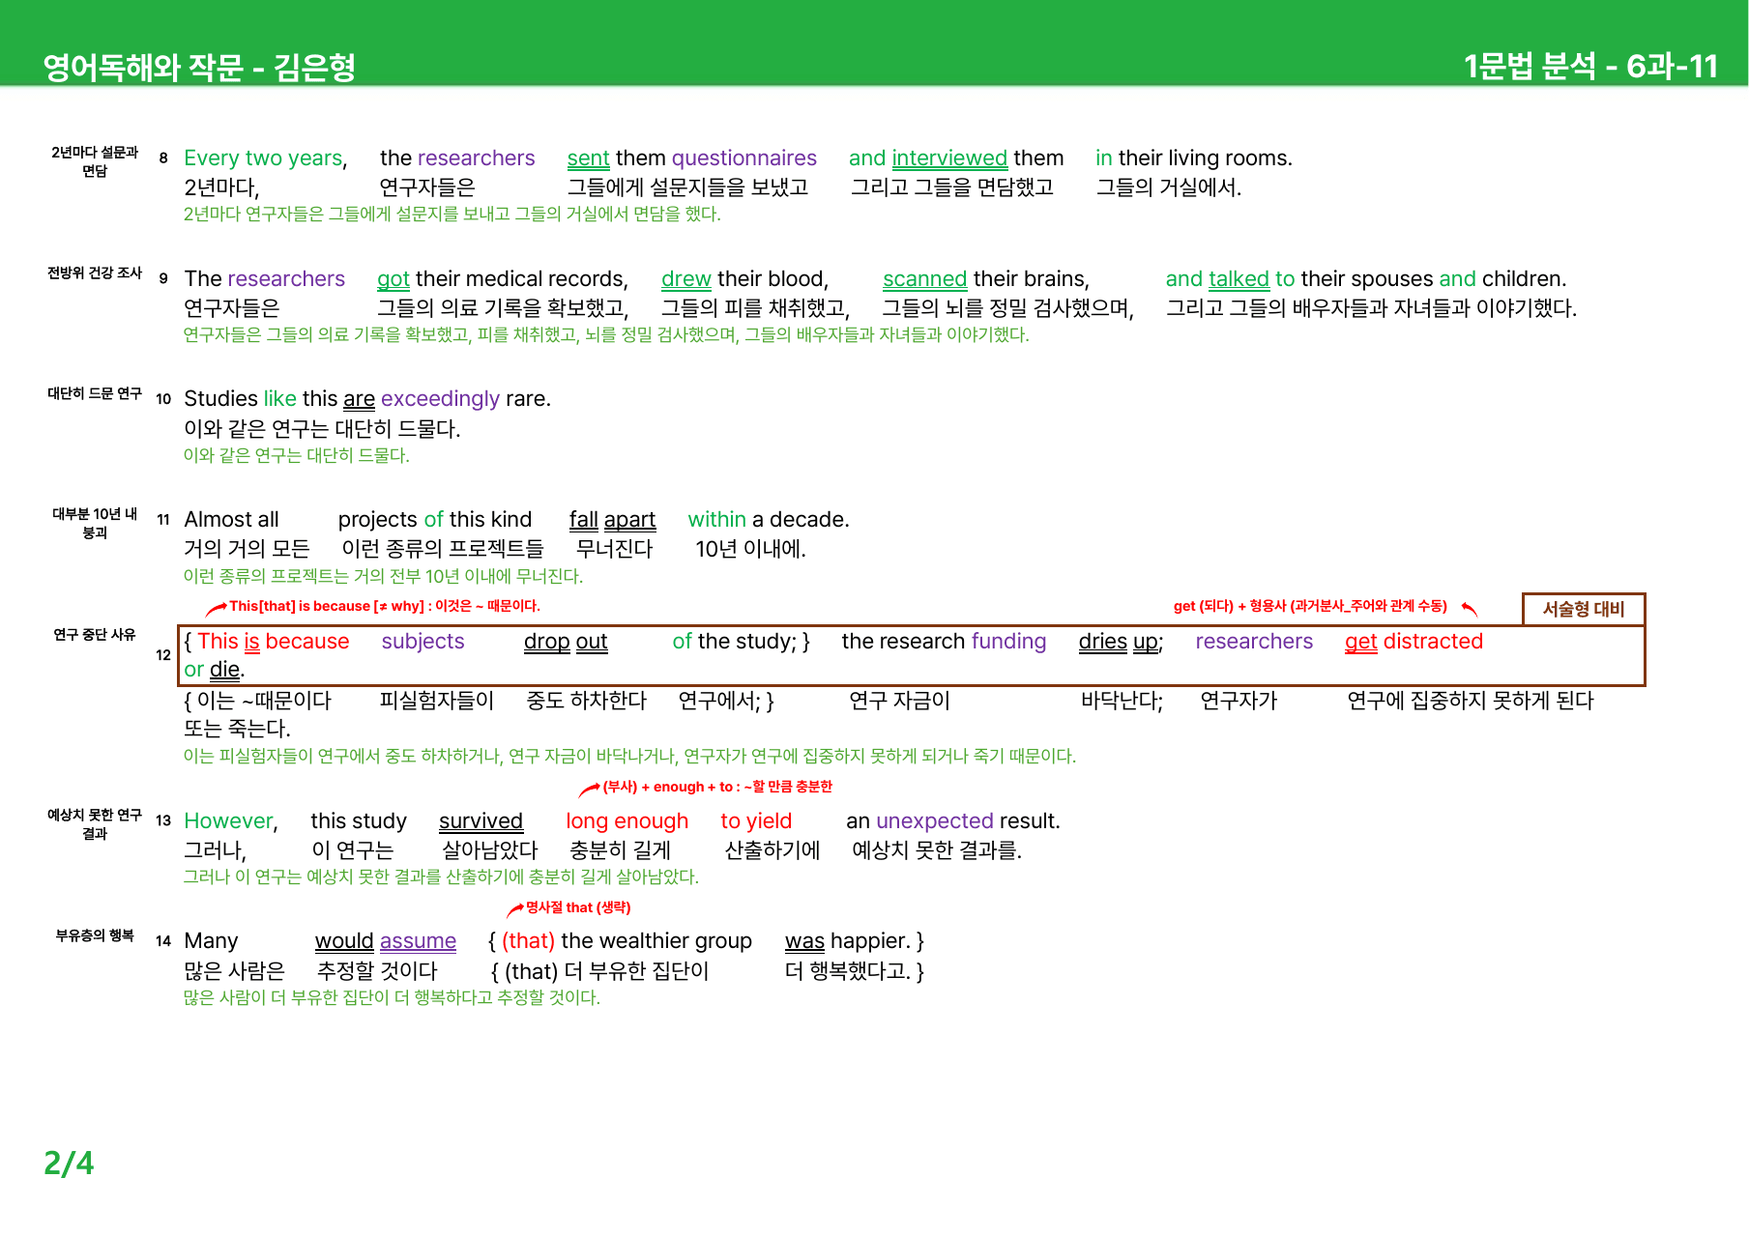Click the Korean phrase 예상치 못한 결과를.
1749x1236 pixels.
coord(937,850)
